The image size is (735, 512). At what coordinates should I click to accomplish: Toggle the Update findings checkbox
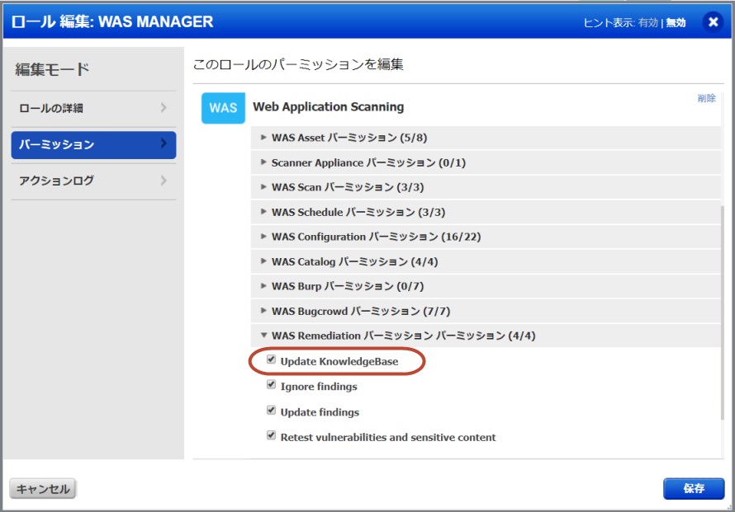click(x=272, y=411)
